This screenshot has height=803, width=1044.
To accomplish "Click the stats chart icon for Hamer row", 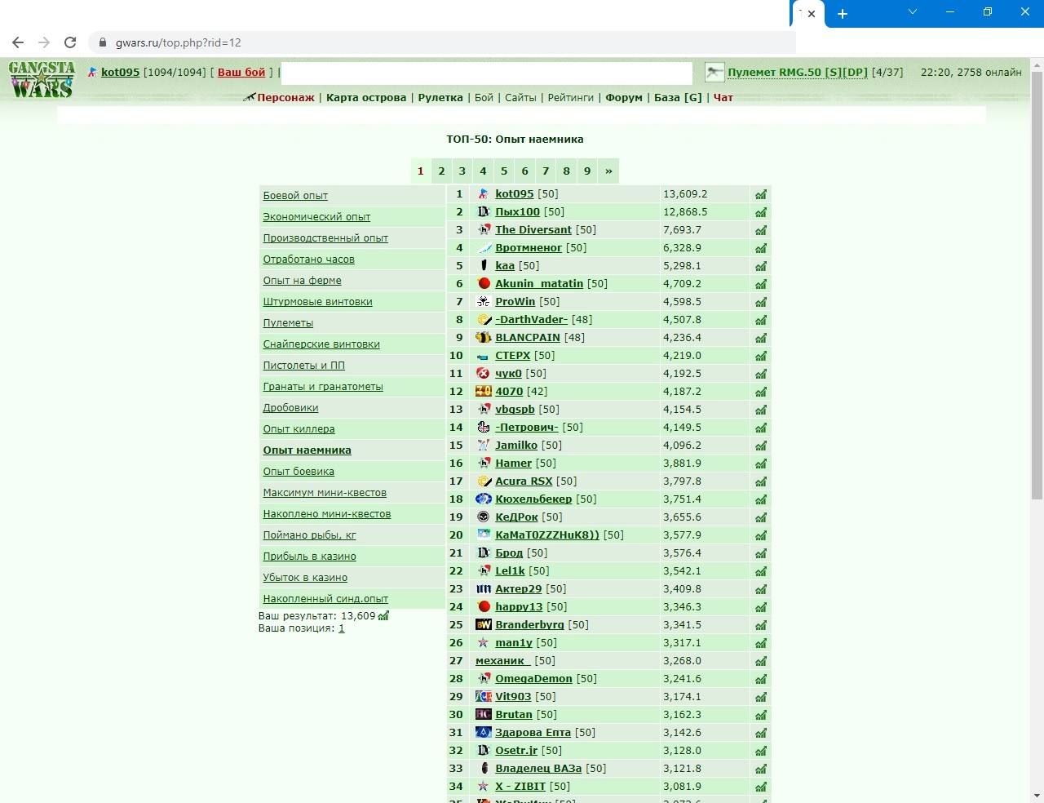I will coord(761,464).
